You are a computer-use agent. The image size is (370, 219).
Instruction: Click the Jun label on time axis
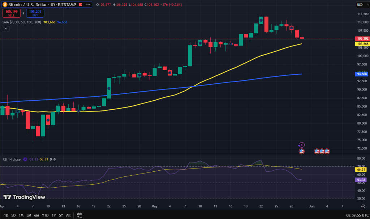pyautogui.click(x=312, y=206)
